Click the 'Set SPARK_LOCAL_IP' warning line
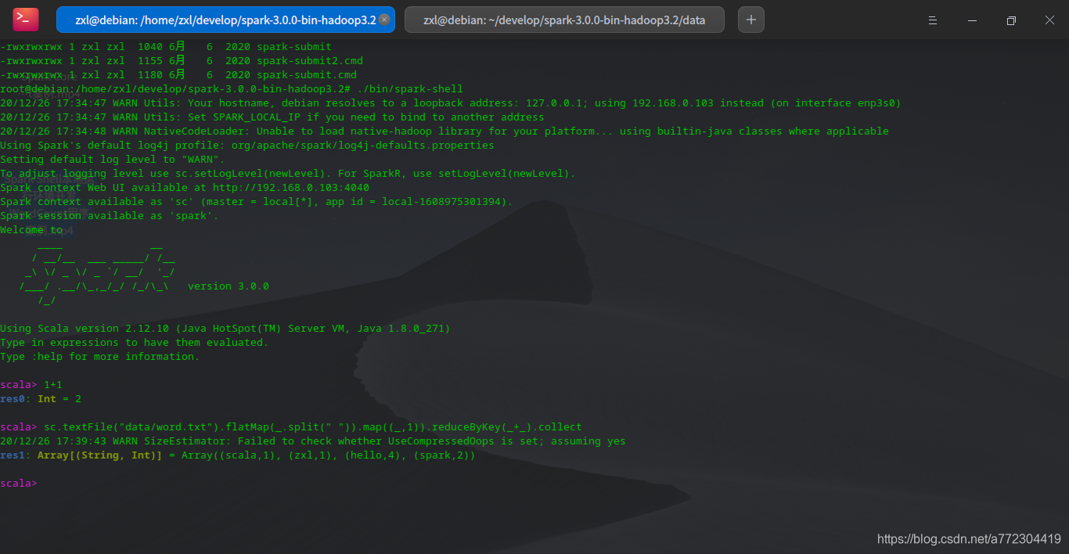This screenshot has width=1069, height=554. pyautogui.click(x=272, y=117)
